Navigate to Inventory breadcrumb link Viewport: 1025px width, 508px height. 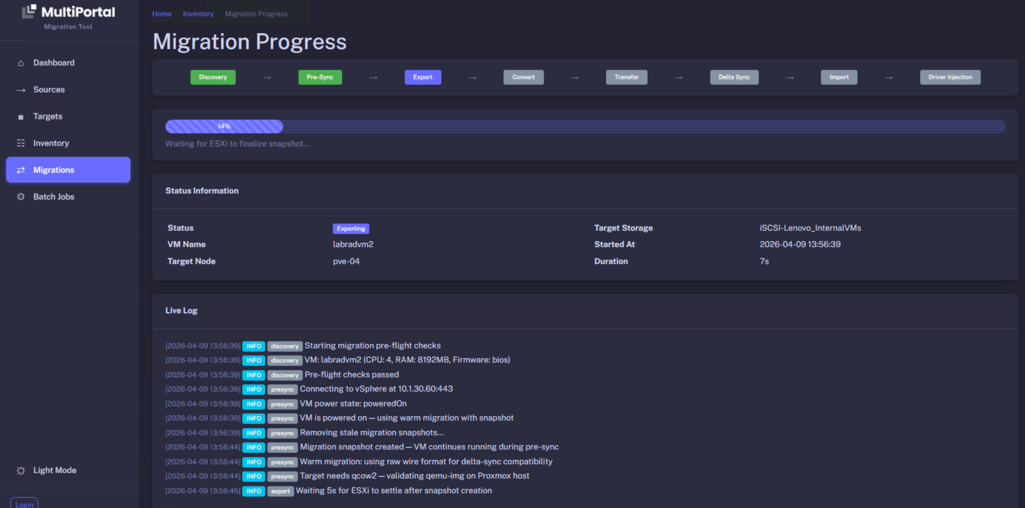tap(198, 14)
